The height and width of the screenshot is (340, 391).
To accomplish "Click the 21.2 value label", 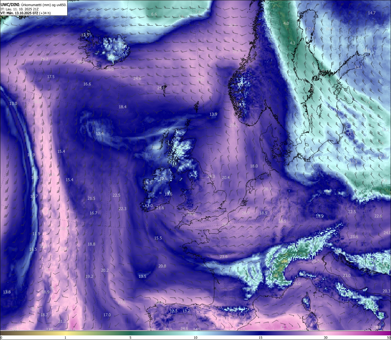I will [x=62, y=321].
